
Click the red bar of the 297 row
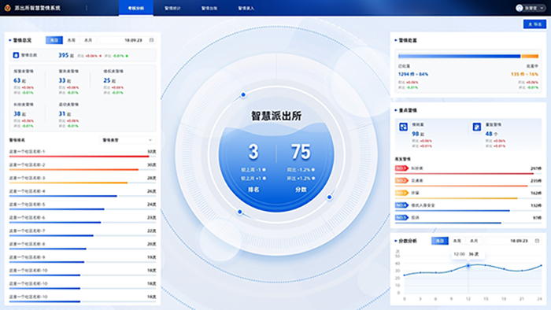(x=464, y=173)
